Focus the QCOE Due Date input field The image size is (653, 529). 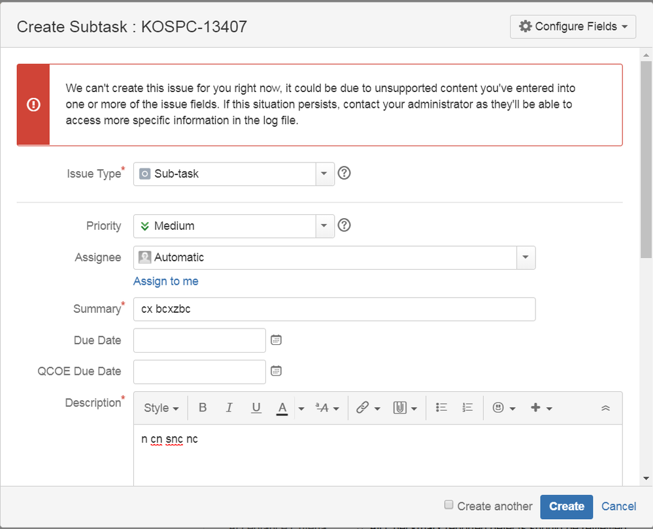(199, 371)
